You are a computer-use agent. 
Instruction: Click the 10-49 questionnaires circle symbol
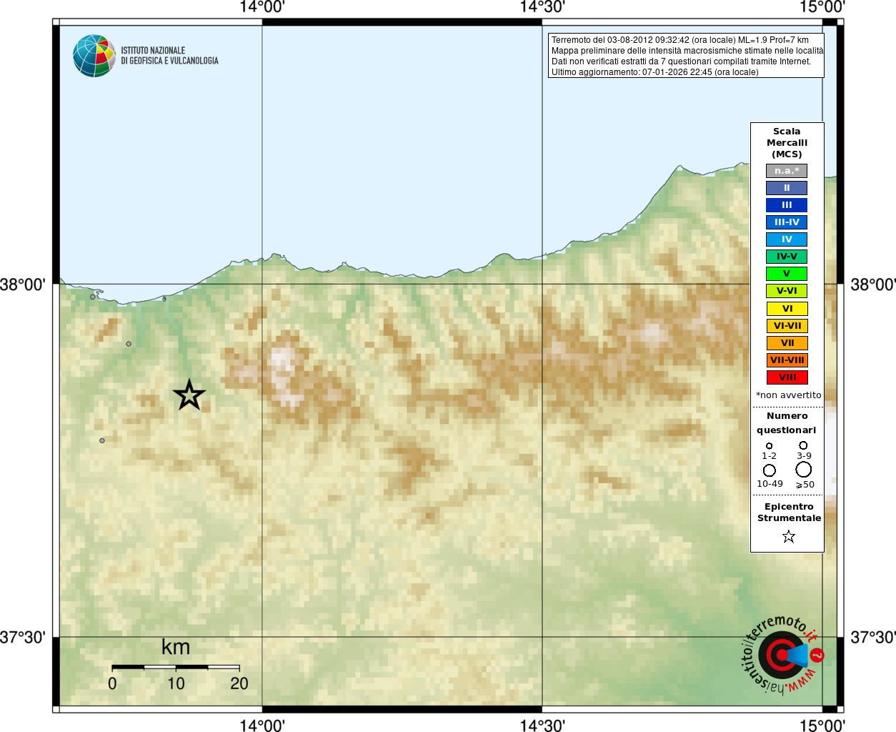click(x=770, y=470)
